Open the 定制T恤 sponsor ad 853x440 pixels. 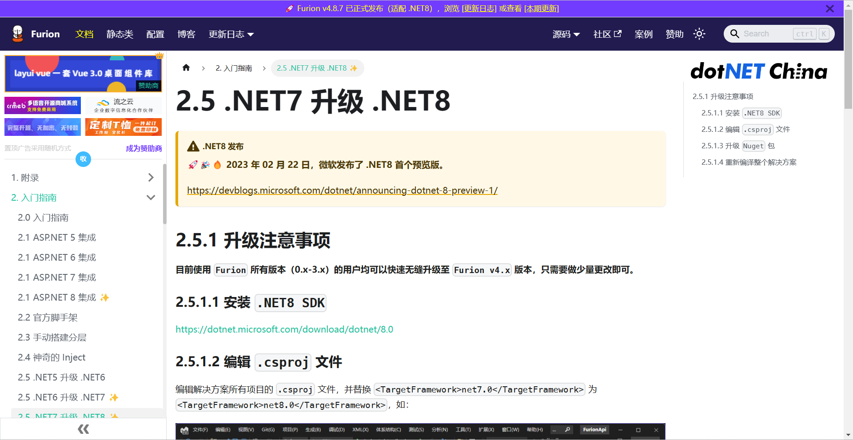click(124, 127)
